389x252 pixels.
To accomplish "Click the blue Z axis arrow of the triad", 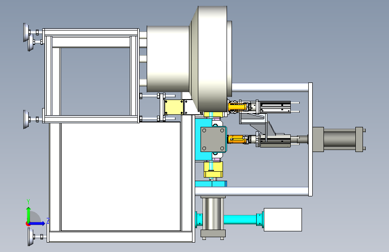I will click(37, 223).
